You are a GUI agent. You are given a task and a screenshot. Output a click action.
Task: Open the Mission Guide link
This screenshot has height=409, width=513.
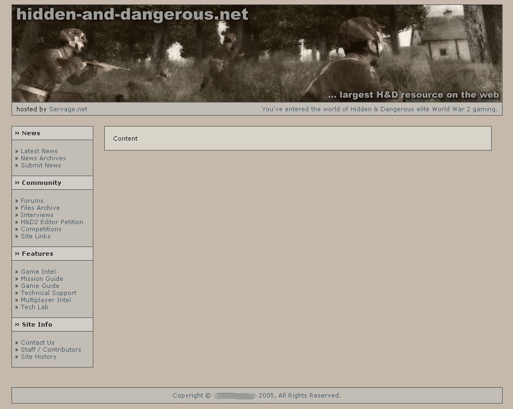coord(42,279)
